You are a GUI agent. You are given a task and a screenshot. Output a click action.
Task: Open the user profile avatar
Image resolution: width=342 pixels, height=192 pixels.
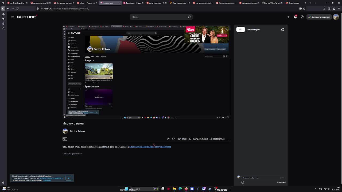336,17
